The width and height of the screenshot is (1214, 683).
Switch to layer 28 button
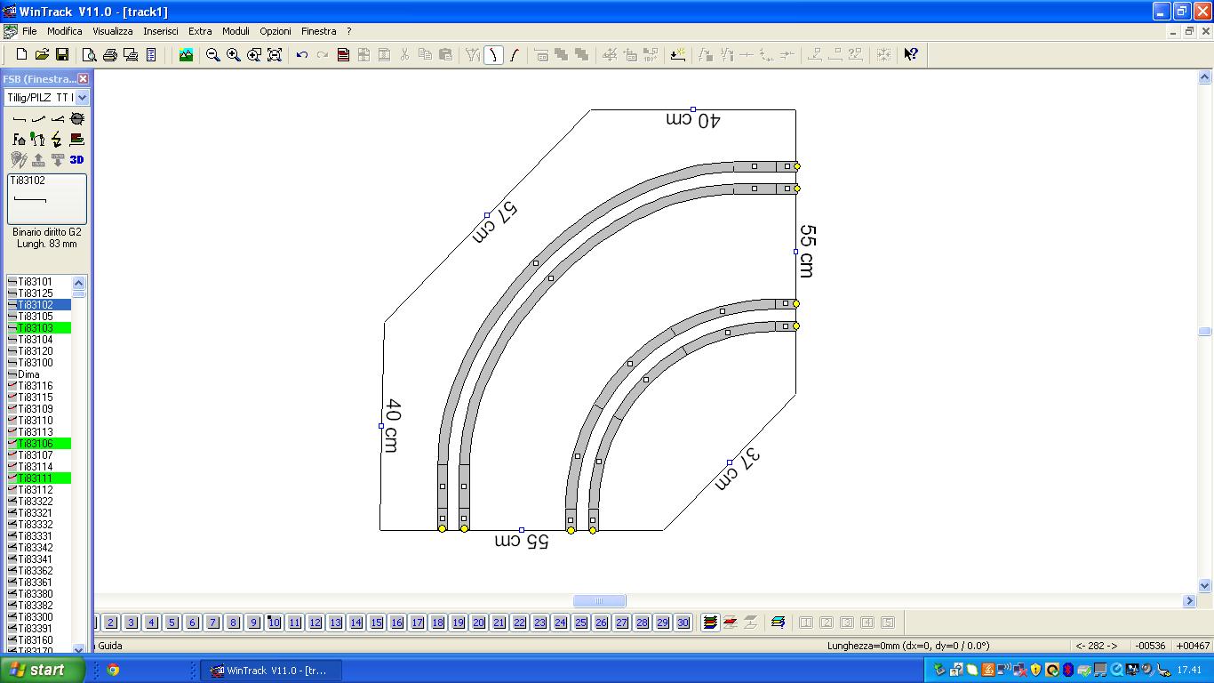tap(643, 623)
